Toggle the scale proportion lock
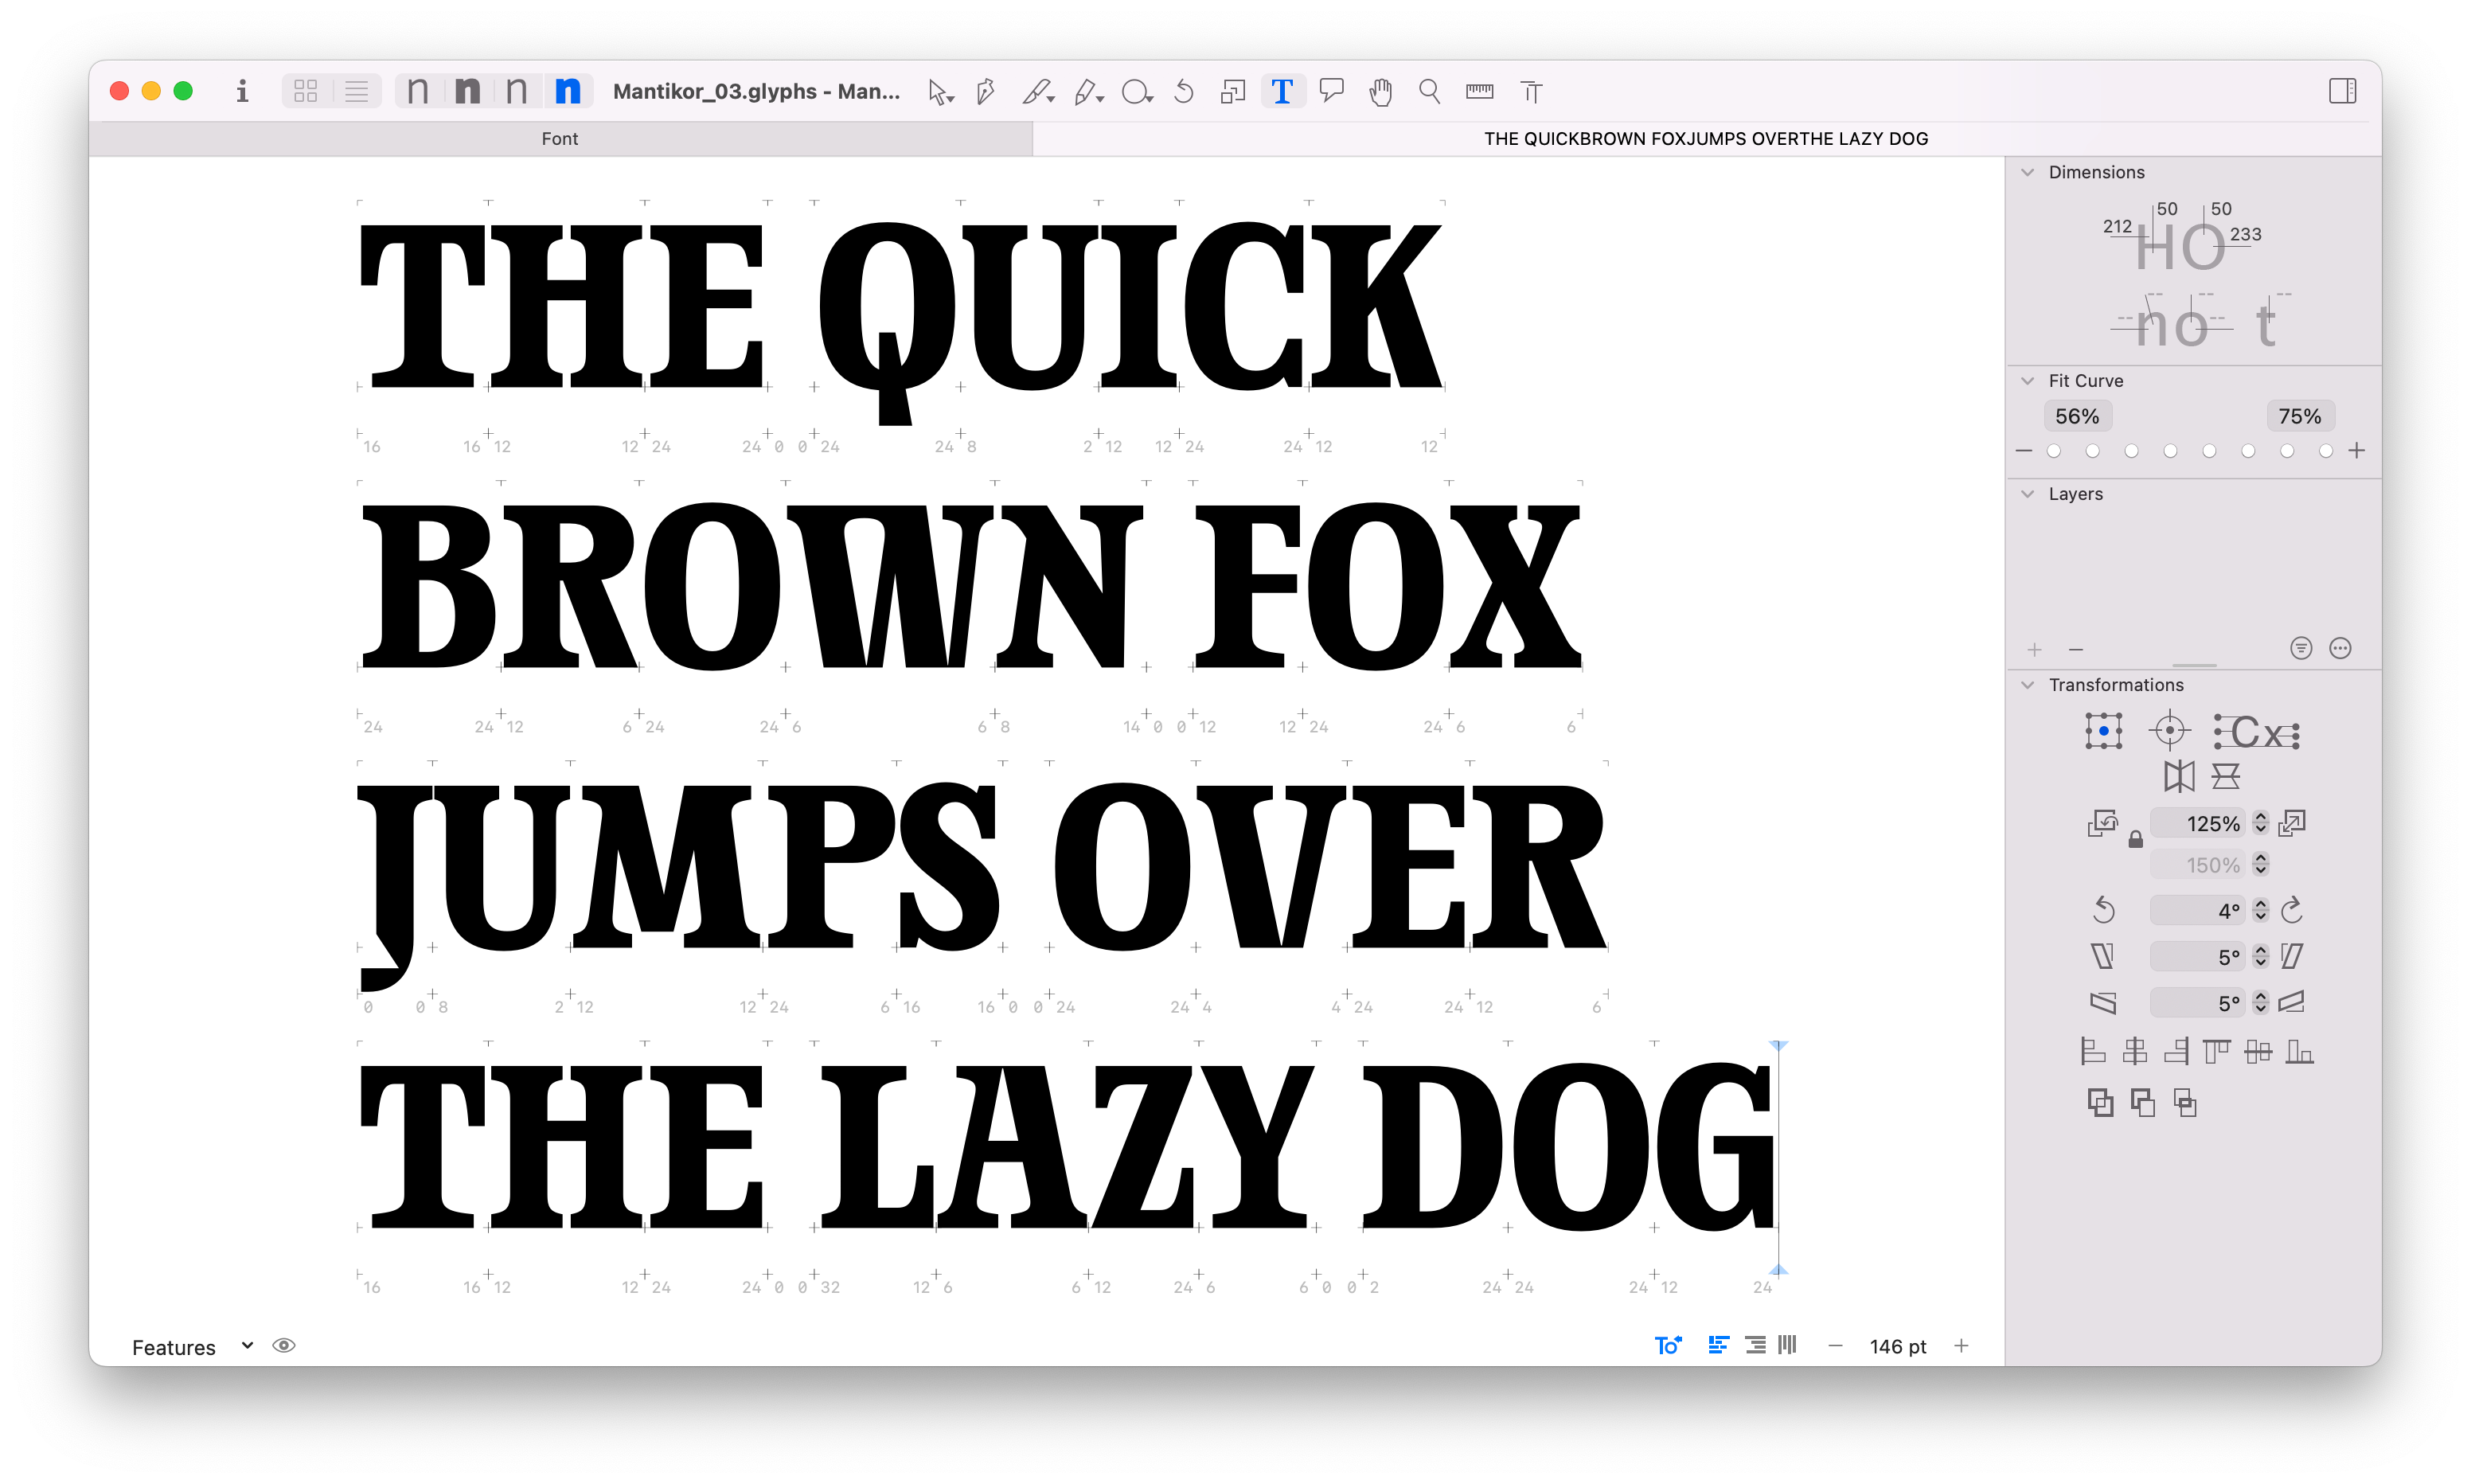This screenshot has height=1484, width=2471. pyautogui.click(x=2135, y=840)
